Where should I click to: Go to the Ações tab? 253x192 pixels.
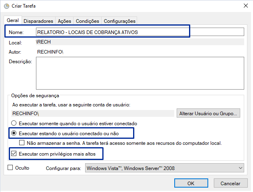pyautogui.click(x=64, y=21)
